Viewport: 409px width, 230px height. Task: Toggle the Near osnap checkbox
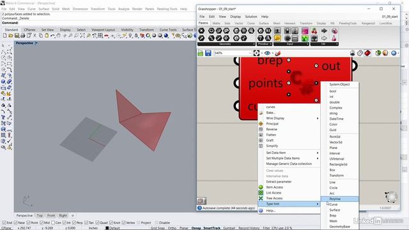15,223
